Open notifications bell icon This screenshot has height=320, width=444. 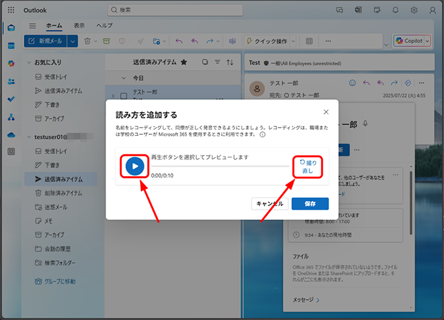[x=395, y=10]
